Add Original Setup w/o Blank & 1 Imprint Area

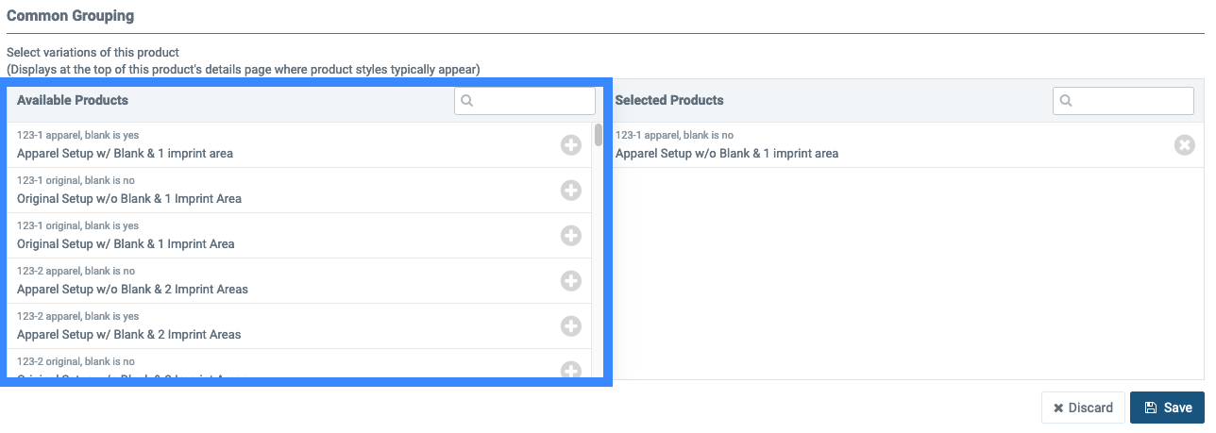(x=571, y=190)
